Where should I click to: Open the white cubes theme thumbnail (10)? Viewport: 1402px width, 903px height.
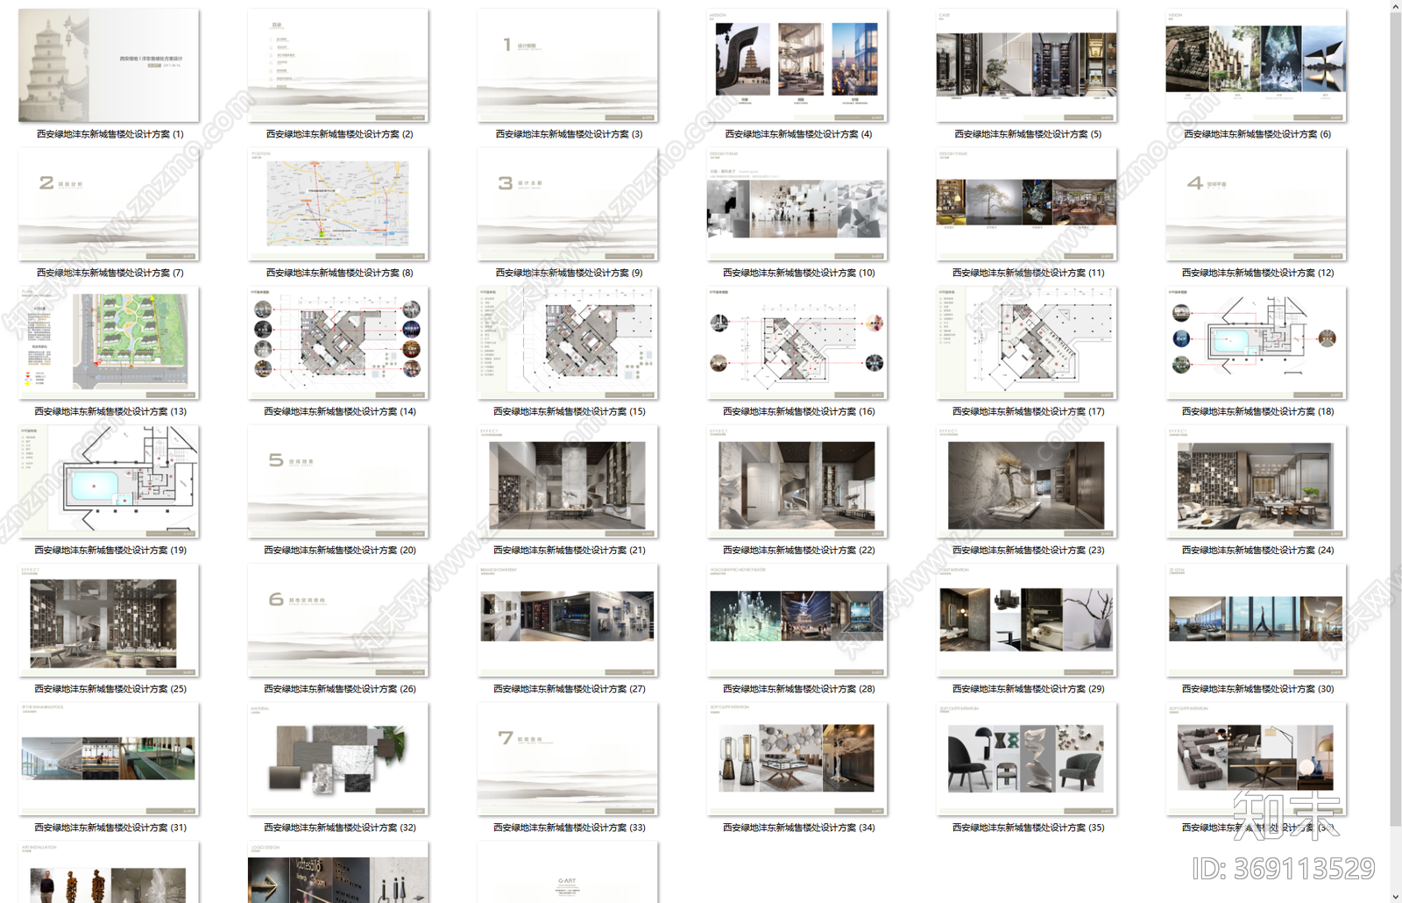coord(797,204)
